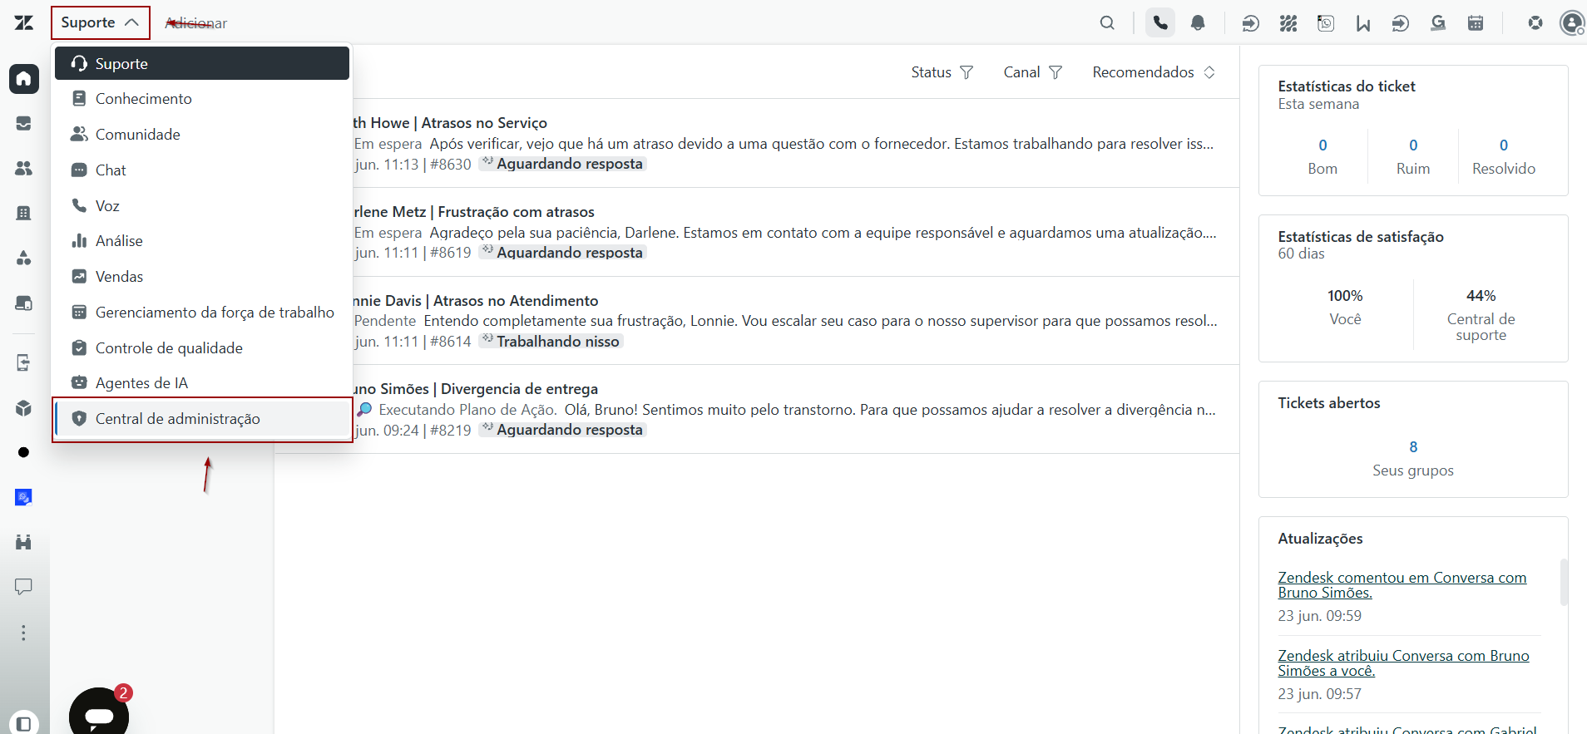Open the binoculars icon in sidebar
This screenshot has height=734, width=1587.
click(x=24, y=542)
